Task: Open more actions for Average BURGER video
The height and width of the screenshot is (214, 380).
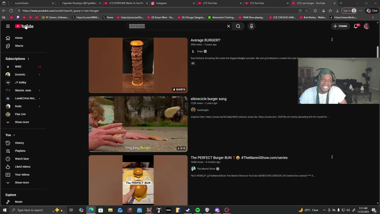Action: tap(332, 40)
